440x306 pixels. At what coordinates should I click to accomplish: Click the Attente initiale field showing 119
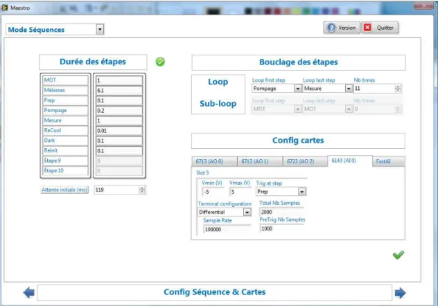click(116, 190)
